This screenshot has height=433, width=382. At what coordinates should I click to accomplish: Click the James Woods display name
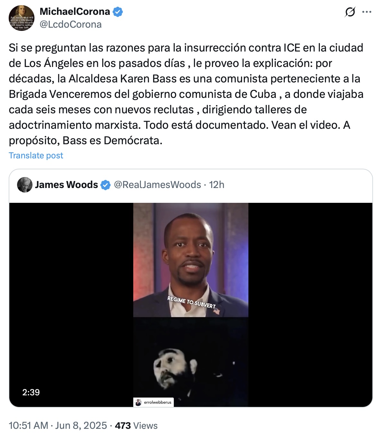pos(66,185)
